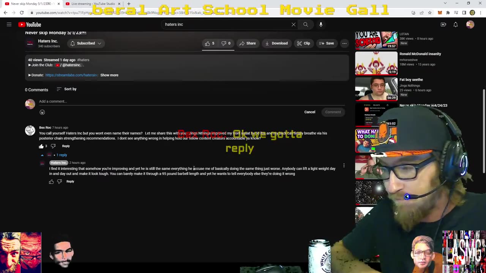Click the Share button
The image size is (486, 273).
248,43
